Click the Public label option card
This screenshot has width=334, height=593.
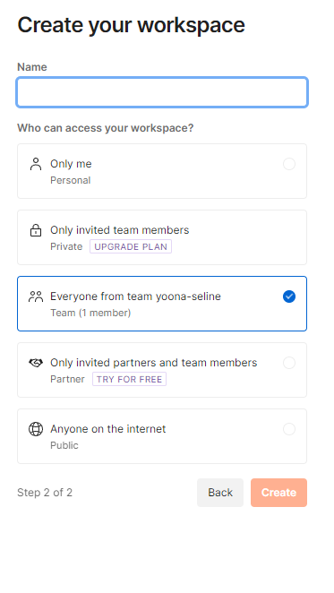coord(162,436)
